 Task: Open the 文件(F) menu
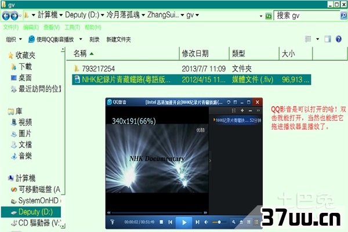11,27
